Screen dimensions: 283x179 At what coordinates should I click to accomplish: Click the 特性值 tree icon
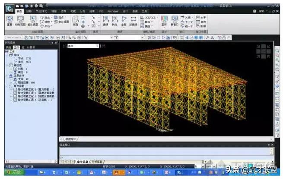[x=11, y=65]
